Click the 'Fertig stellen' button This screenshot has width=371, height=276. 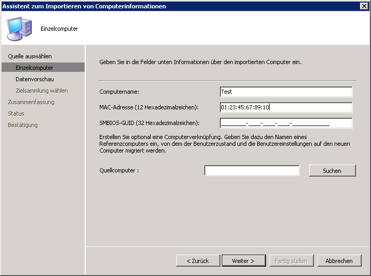(x=291, y=260)
